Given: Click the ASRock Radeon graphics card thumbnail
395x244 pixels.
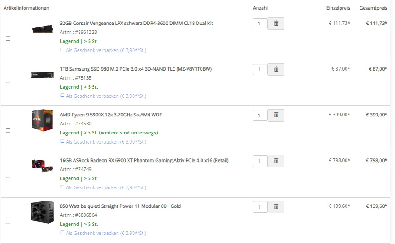Looking at the screenshot, I should [x=42, y=166].
